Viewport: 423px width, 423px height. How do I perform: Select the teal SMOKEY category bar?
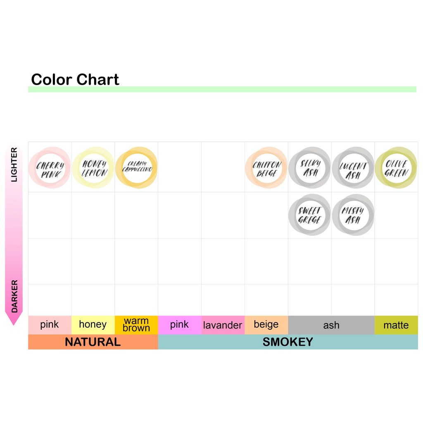tap(288, 342)
